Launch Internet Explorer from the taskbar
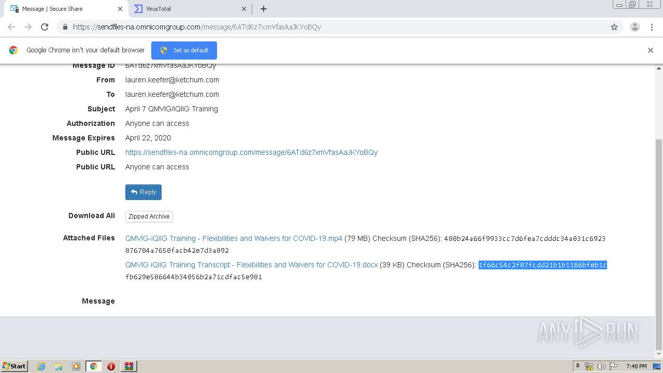 pyautogui.click(x=41, y=366)
